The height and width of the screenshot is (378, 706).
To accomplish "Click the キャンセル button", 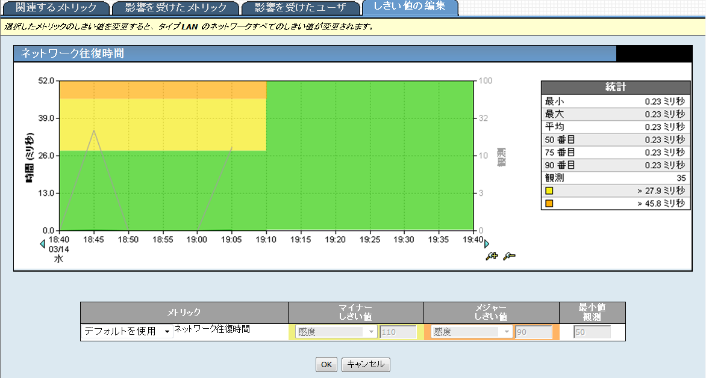I will click(366, 365).
